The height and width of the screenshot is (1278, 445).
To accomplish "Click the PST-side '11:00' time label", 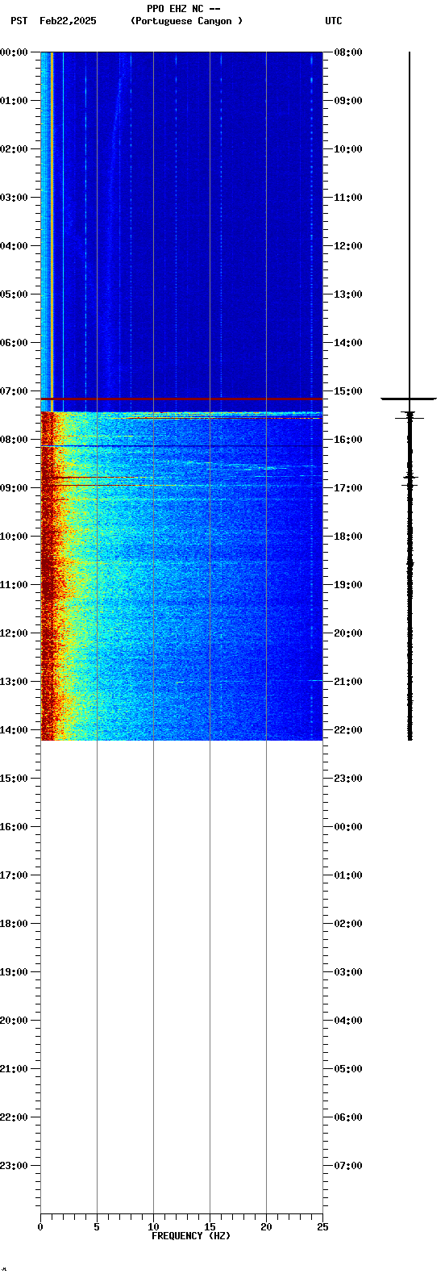I will [x=15, y=585].
